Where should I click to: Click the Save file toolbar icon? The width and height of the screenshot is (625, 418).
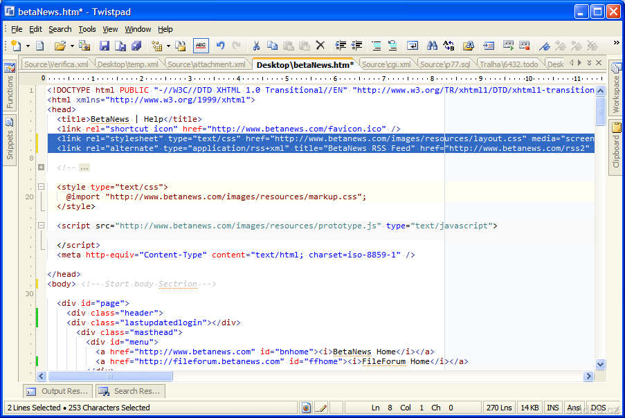pos(105,46)
